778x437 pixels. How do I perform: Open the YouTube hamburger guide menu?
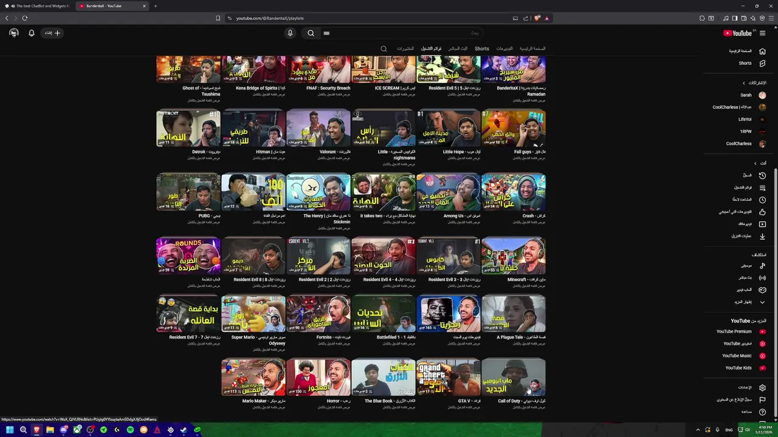[762, 33]
